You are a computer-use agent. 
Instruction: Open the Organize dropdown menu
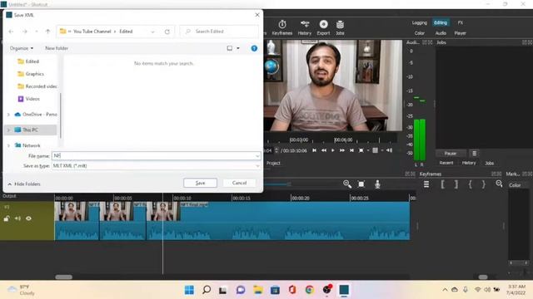pyautogui.click(x=22, y=48)
